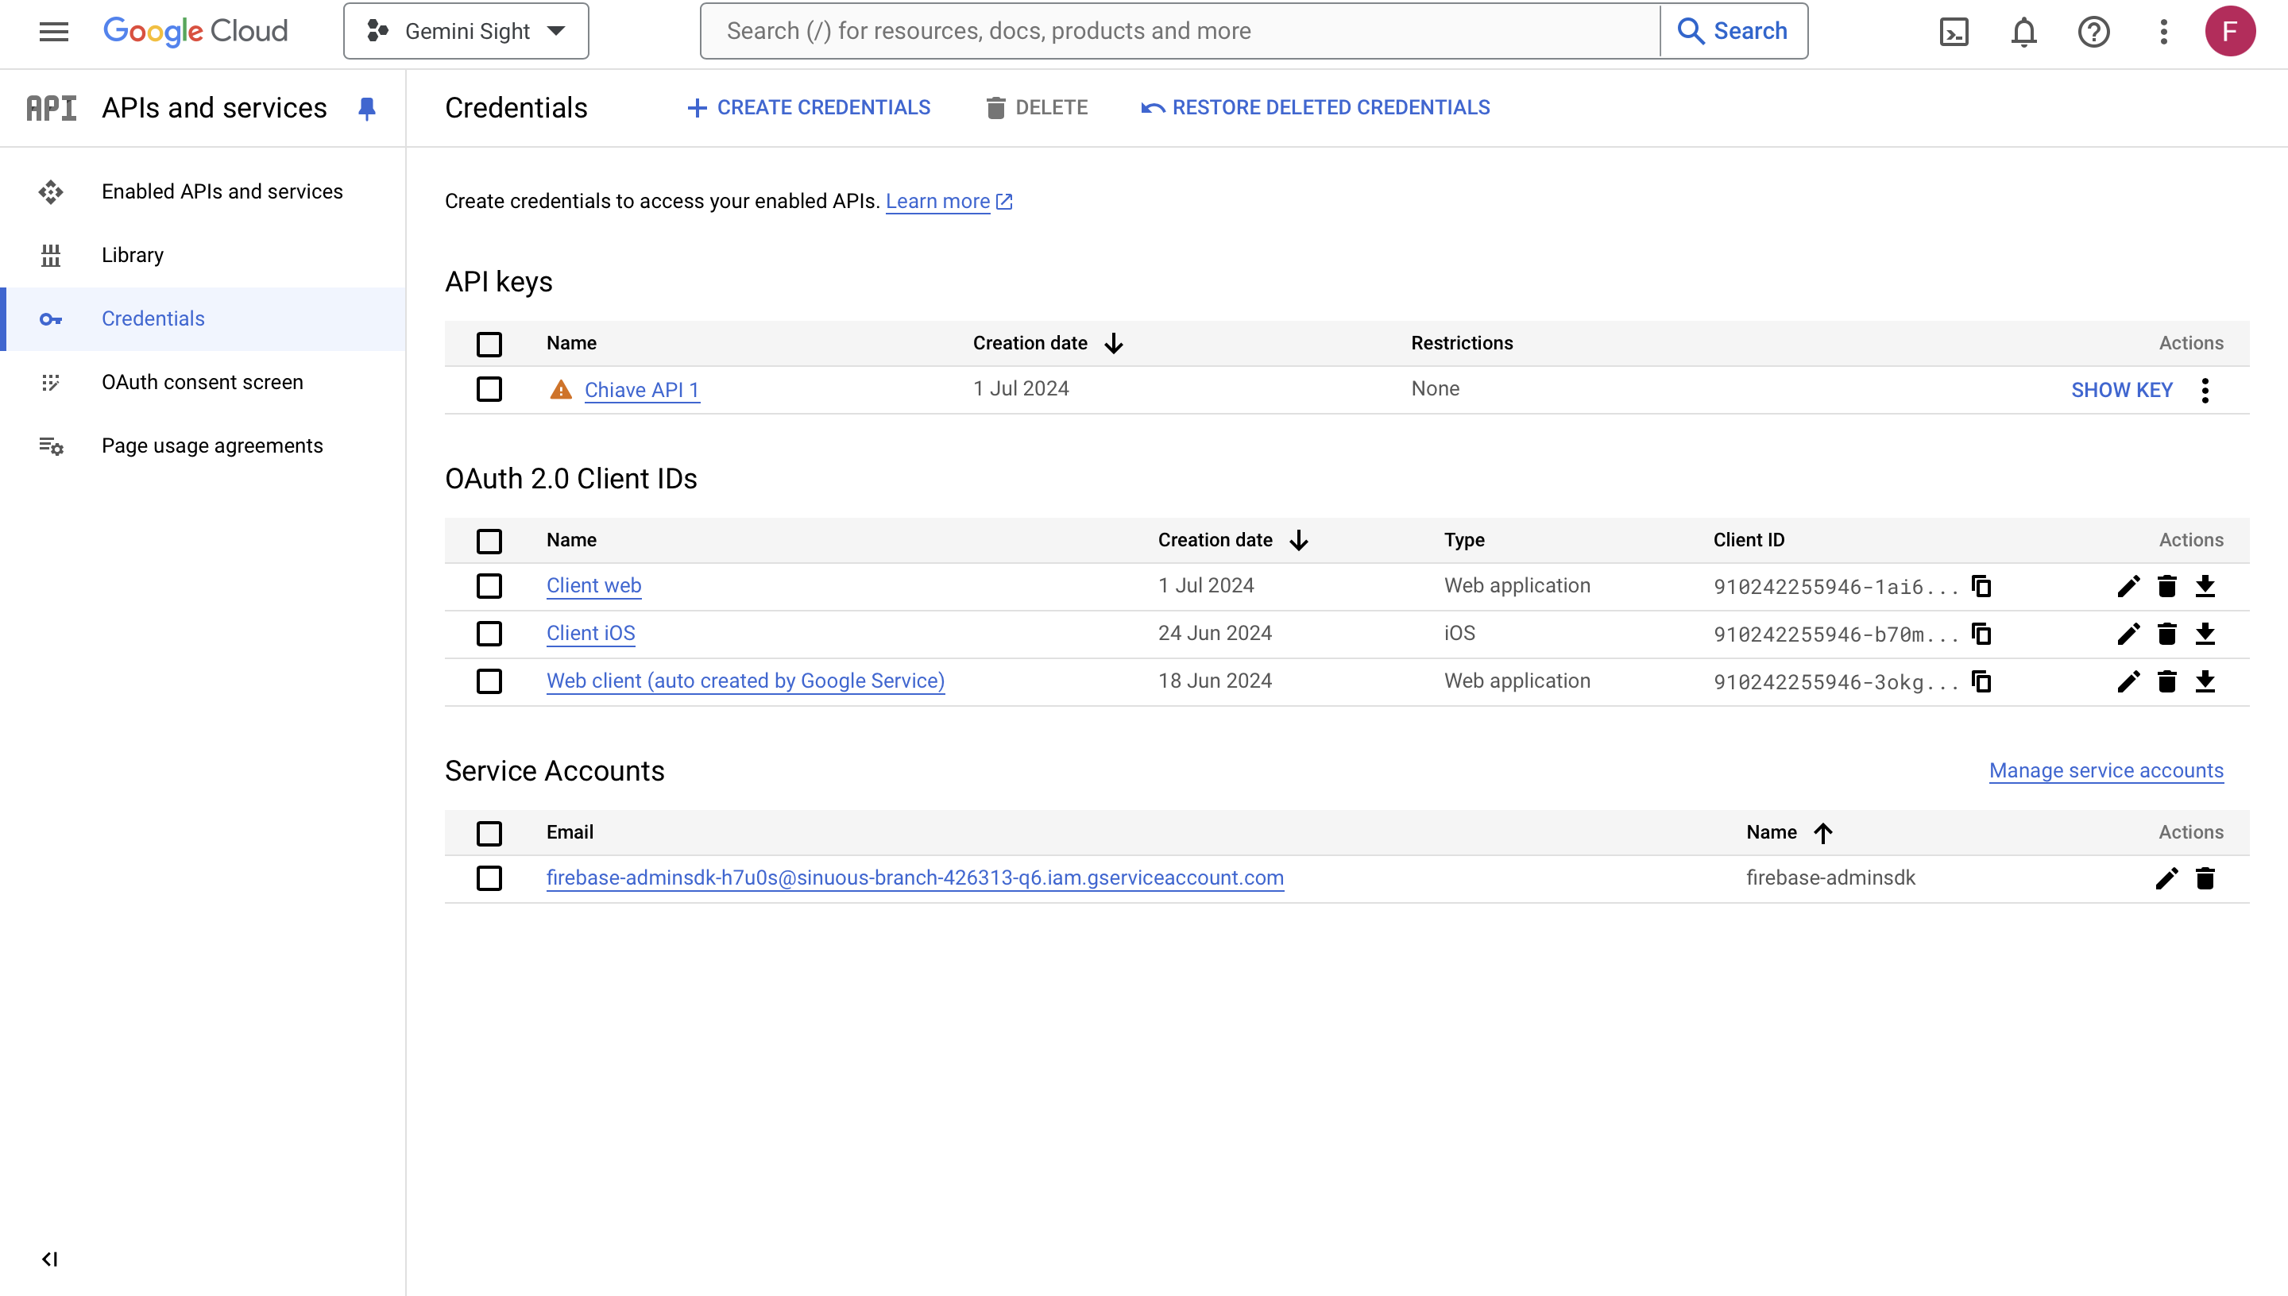Edit the firebase-adminsdk service account
Image resolution: width=2288 pixels, height=1296 pixels.
pyautogui.click(x=2167, y=878)
